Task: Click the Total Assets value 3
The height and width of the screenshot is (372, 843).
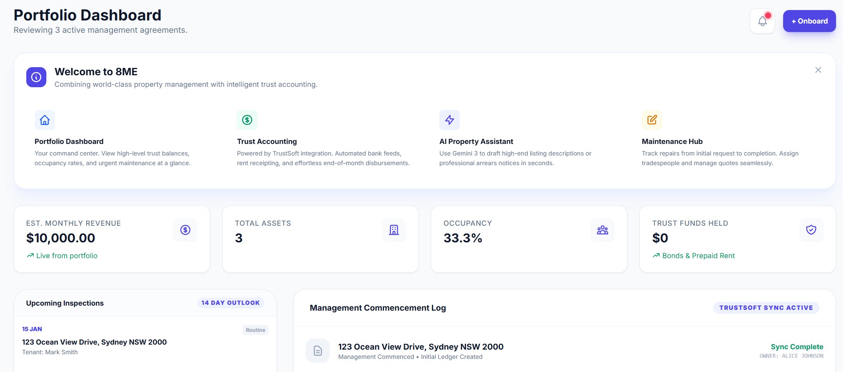Action: point(239,238)
